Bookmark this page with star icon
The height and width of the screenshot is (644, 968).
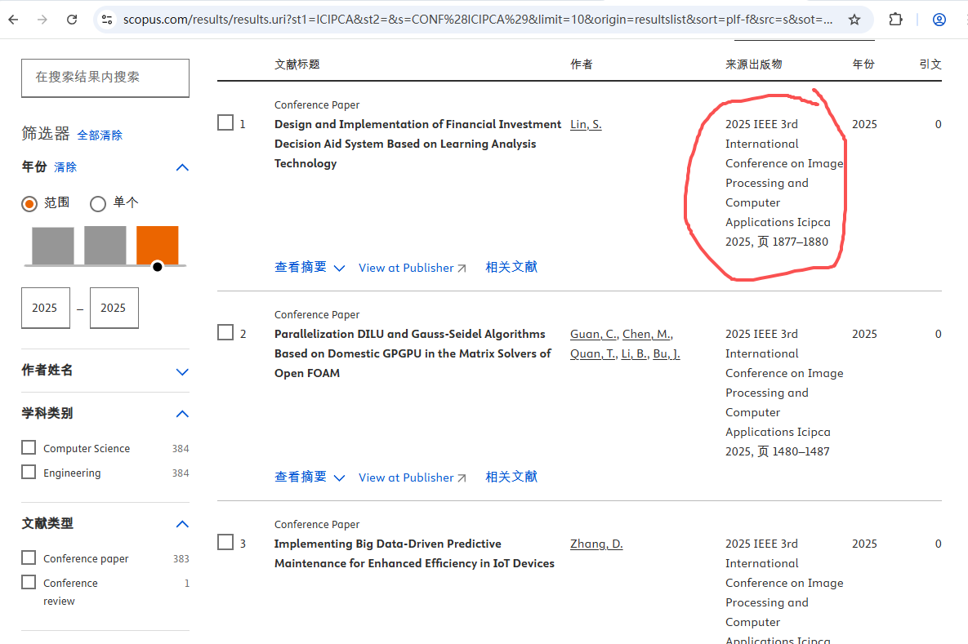[854, 20]
